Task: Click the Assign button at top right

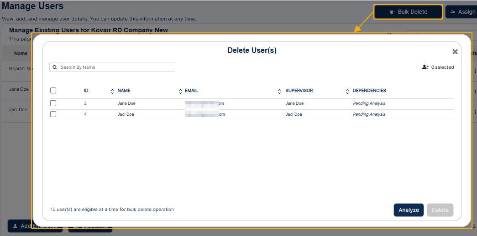Action: coord(461,12)
